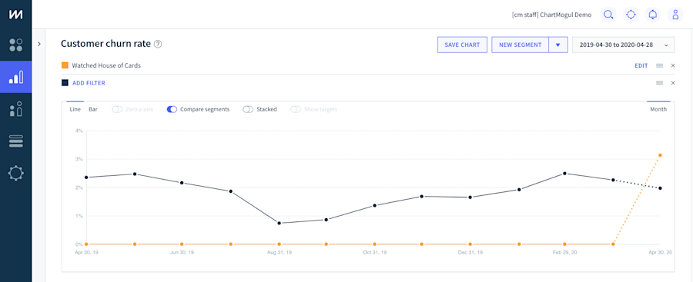Image resolution: width=693 pixels, height=282 pixels.
Task: Select the Month interval tab
Action: pyautogui.click(x=658, y=109)
